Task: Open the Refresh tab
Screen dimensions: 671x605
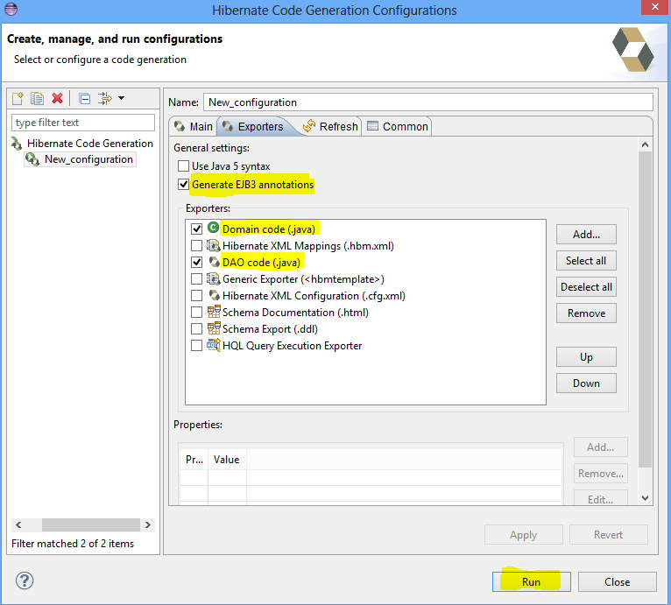Action: tap(330, 127)
